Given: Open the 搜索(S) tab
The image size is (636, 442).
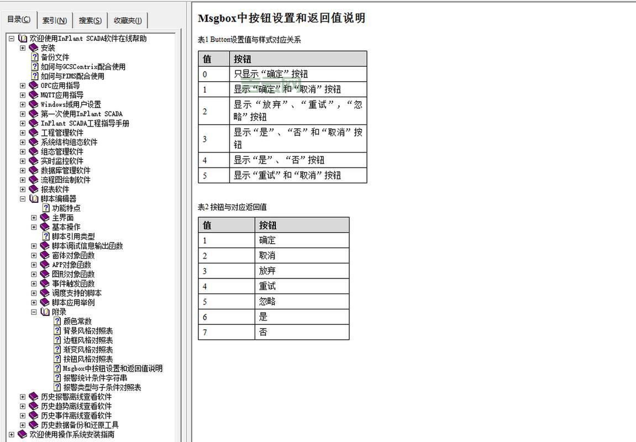Looking at the screenshot, I should click(x=90, y=20).
